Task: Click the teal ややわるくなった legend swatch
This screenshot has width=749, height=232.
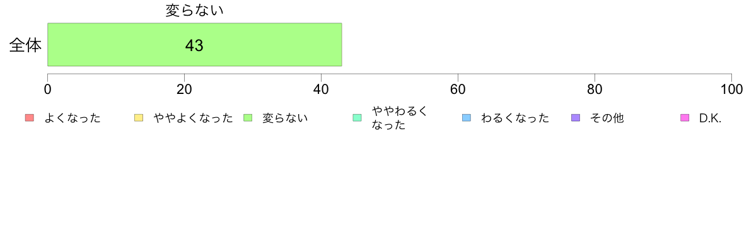Action: pos(357,118)
